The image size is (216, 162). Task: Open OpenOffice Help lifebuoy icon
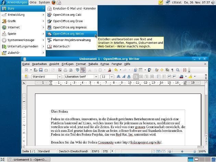(185, 70)
